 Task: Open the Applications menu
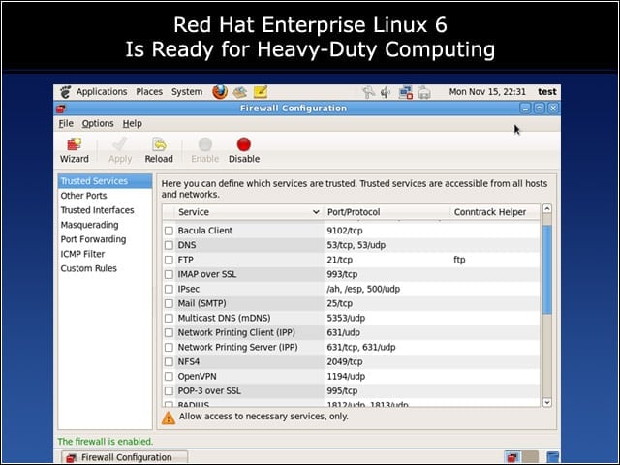(102, 92)
